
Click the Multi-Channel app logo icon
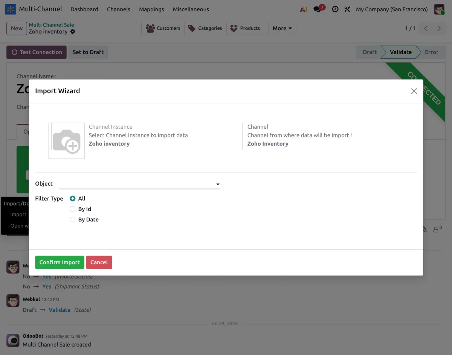click(x=11, y=9)
